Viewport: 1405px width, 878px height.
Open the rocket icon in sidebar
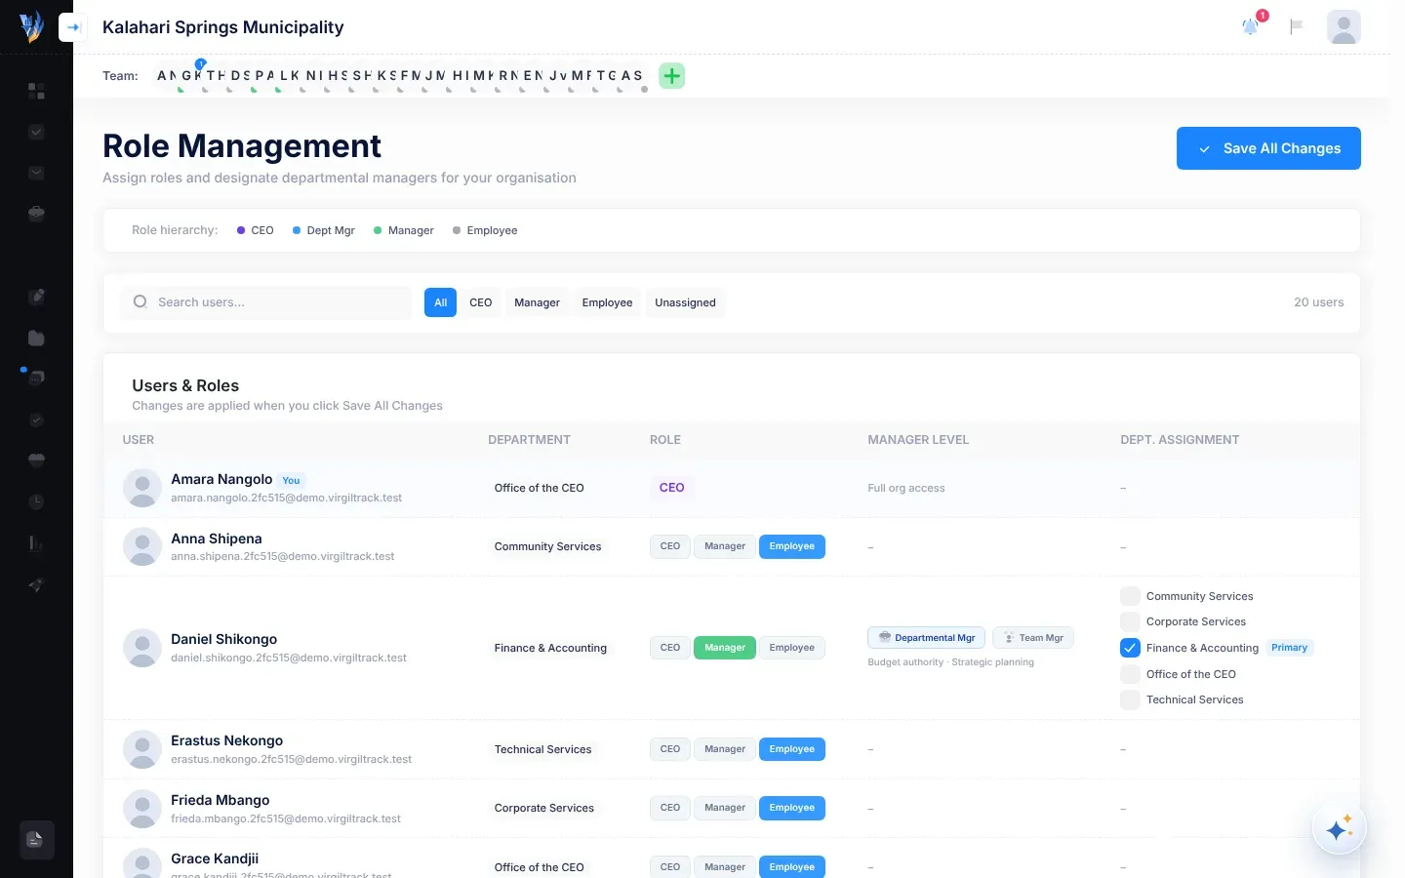click(x=36, y=585)
